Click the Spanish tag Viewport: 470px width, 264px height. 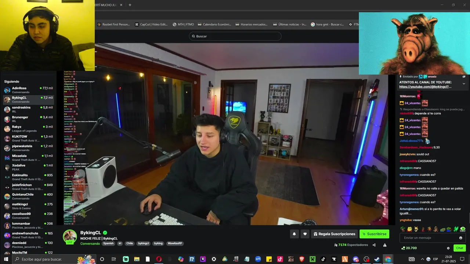pos(108,243)
